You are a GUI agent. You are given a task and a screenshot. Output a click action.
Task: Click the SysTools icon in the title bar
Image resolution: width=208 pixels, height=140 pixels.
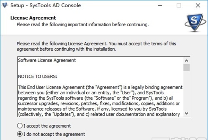[x=5, y=5]
